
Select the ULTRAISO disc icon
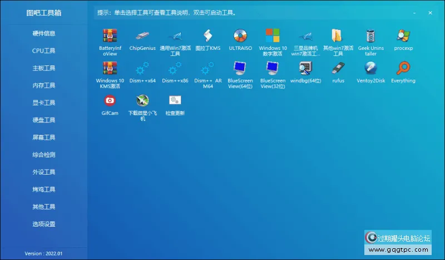pyautogui.click(x=240, y=35)
